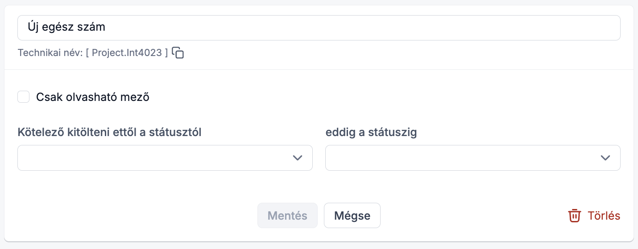Place cursor after 'szám' in name input
The width and height of the screenshot is (638, 249).
(106, 28)
